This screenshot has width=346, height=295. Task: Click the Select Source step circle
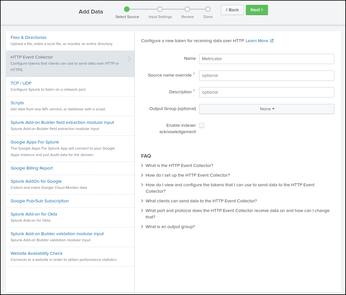coord(127,9)
